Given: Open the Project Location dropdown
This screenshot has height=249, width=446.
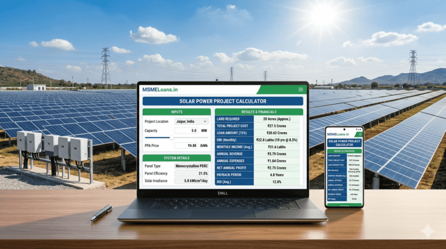Looking at the screenshot, I should pyautogui.click(x=191, y=121).
